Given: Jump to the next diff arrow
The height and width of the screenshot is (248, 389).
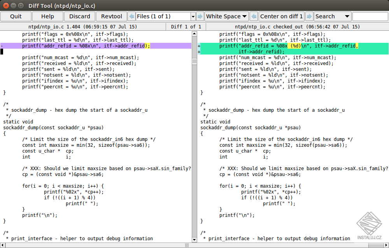Looking at the screenshot, I should click(x=309, y=16).
